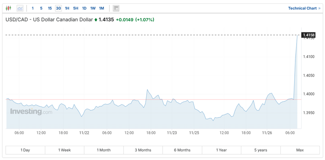Show the 1 Day range
The height and width of the screenshot is (160, 325).
25,150
